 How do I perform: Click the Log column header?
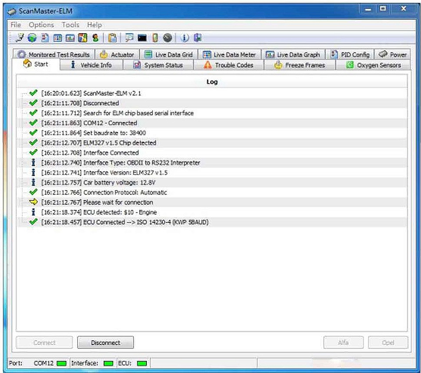[x=212, y=82]
